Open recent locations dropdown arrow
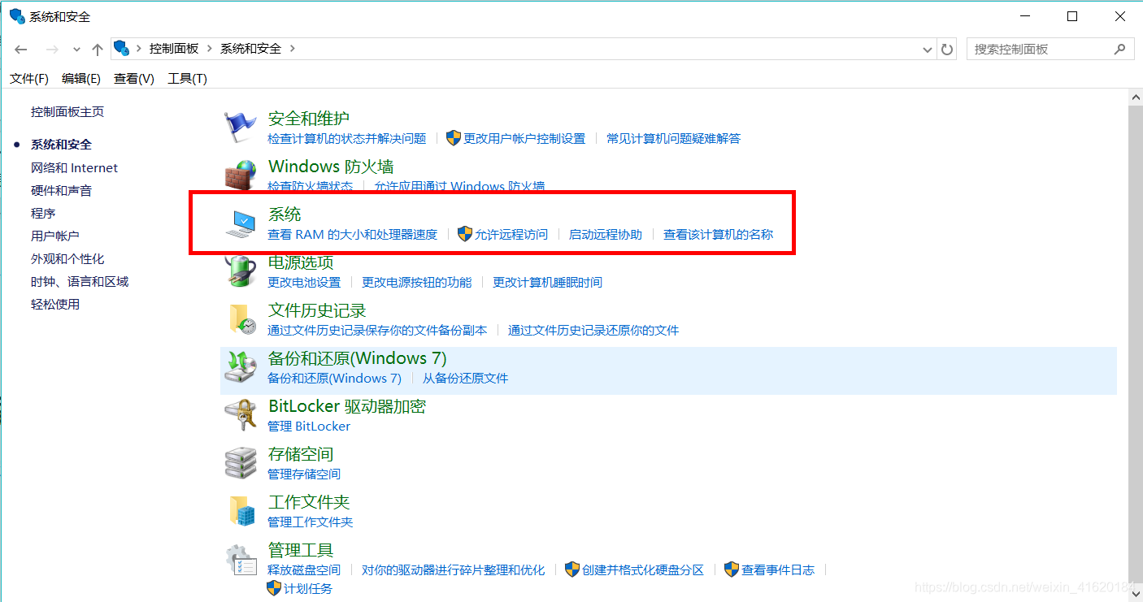The height and width of the screenshot is (602, 1143). click(x=76, y=50)
